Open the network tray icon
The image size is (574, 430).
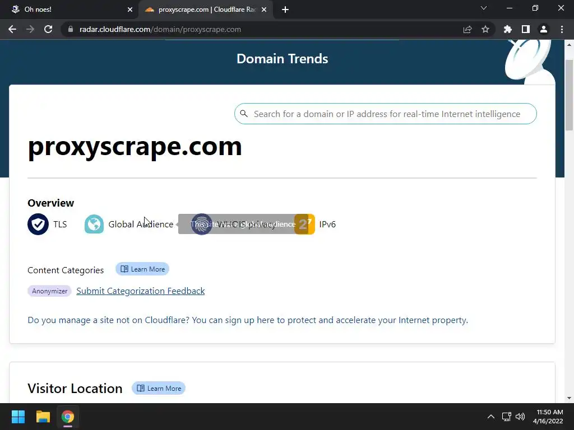(507, 417)
